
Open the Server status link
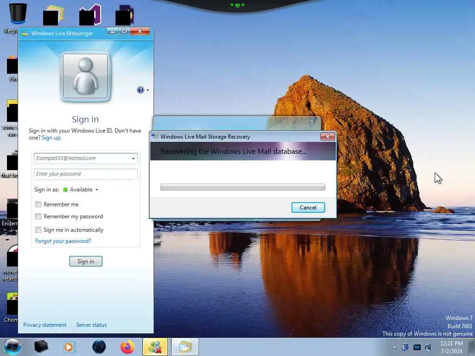(91, 325)
